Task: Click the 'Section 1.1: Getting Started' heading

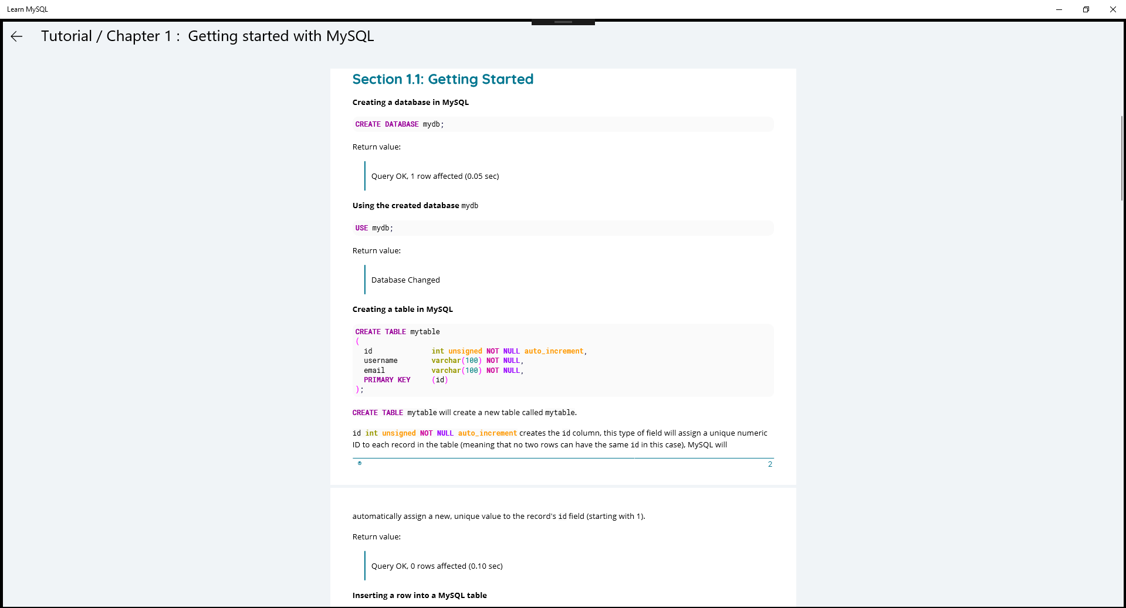Action: 443,79
